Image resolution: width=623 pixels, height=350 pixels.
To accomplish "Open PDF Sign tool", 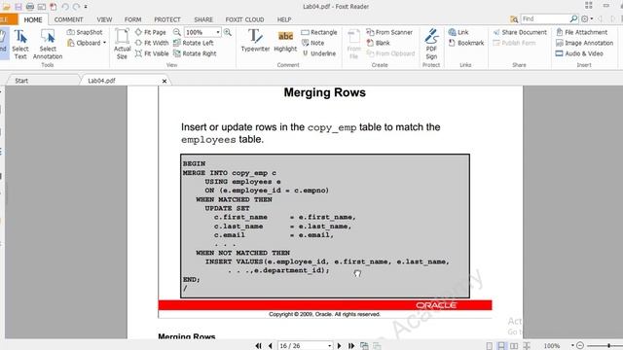I will click(431, 45).
